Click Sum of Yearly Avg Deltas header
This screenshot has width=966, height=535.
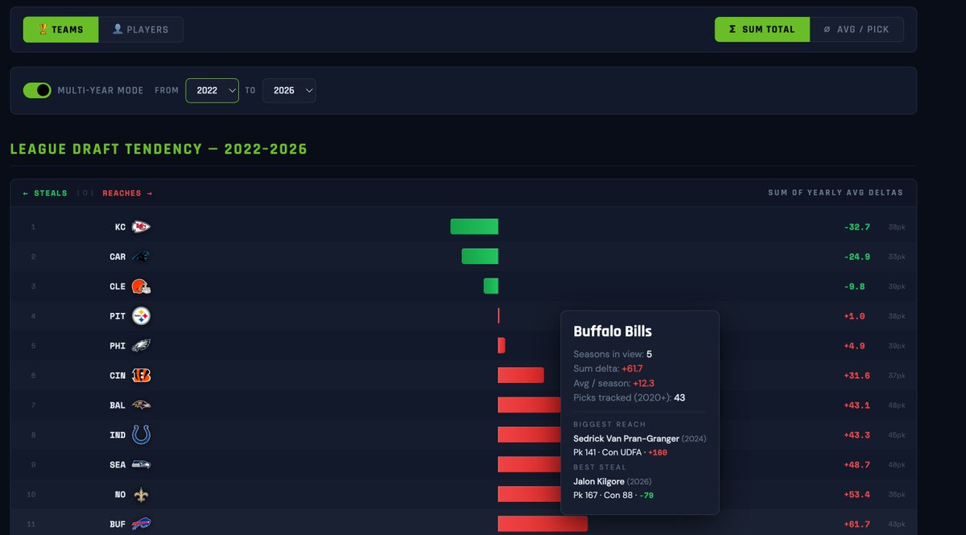[836, 193]
